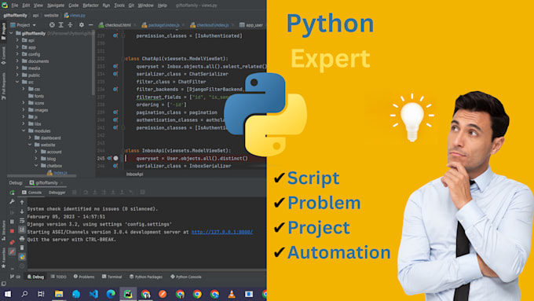Click the Python prompt icon in console toolbar
This screenshot has width=534, height=301.
(x=22, y=257)
